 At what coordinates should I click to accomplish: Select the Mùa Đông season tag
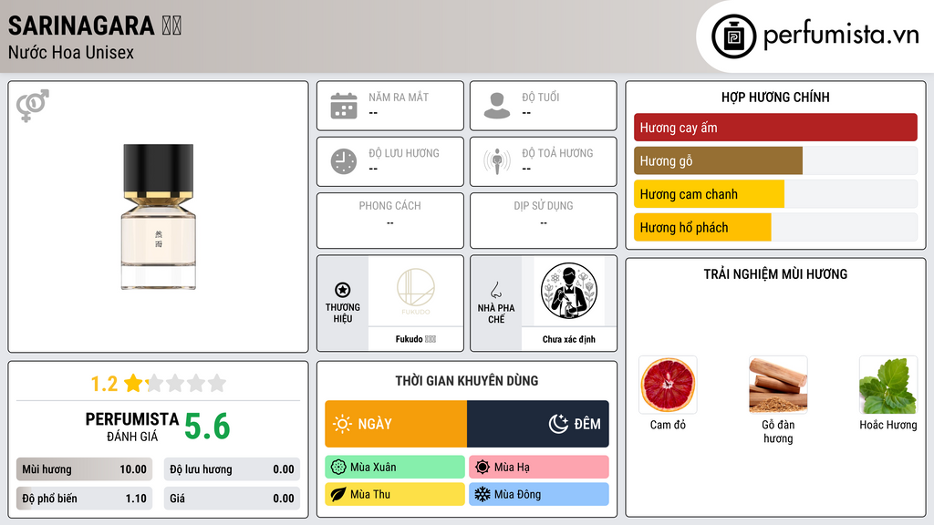pyautogui.click(x=539, y=494)
